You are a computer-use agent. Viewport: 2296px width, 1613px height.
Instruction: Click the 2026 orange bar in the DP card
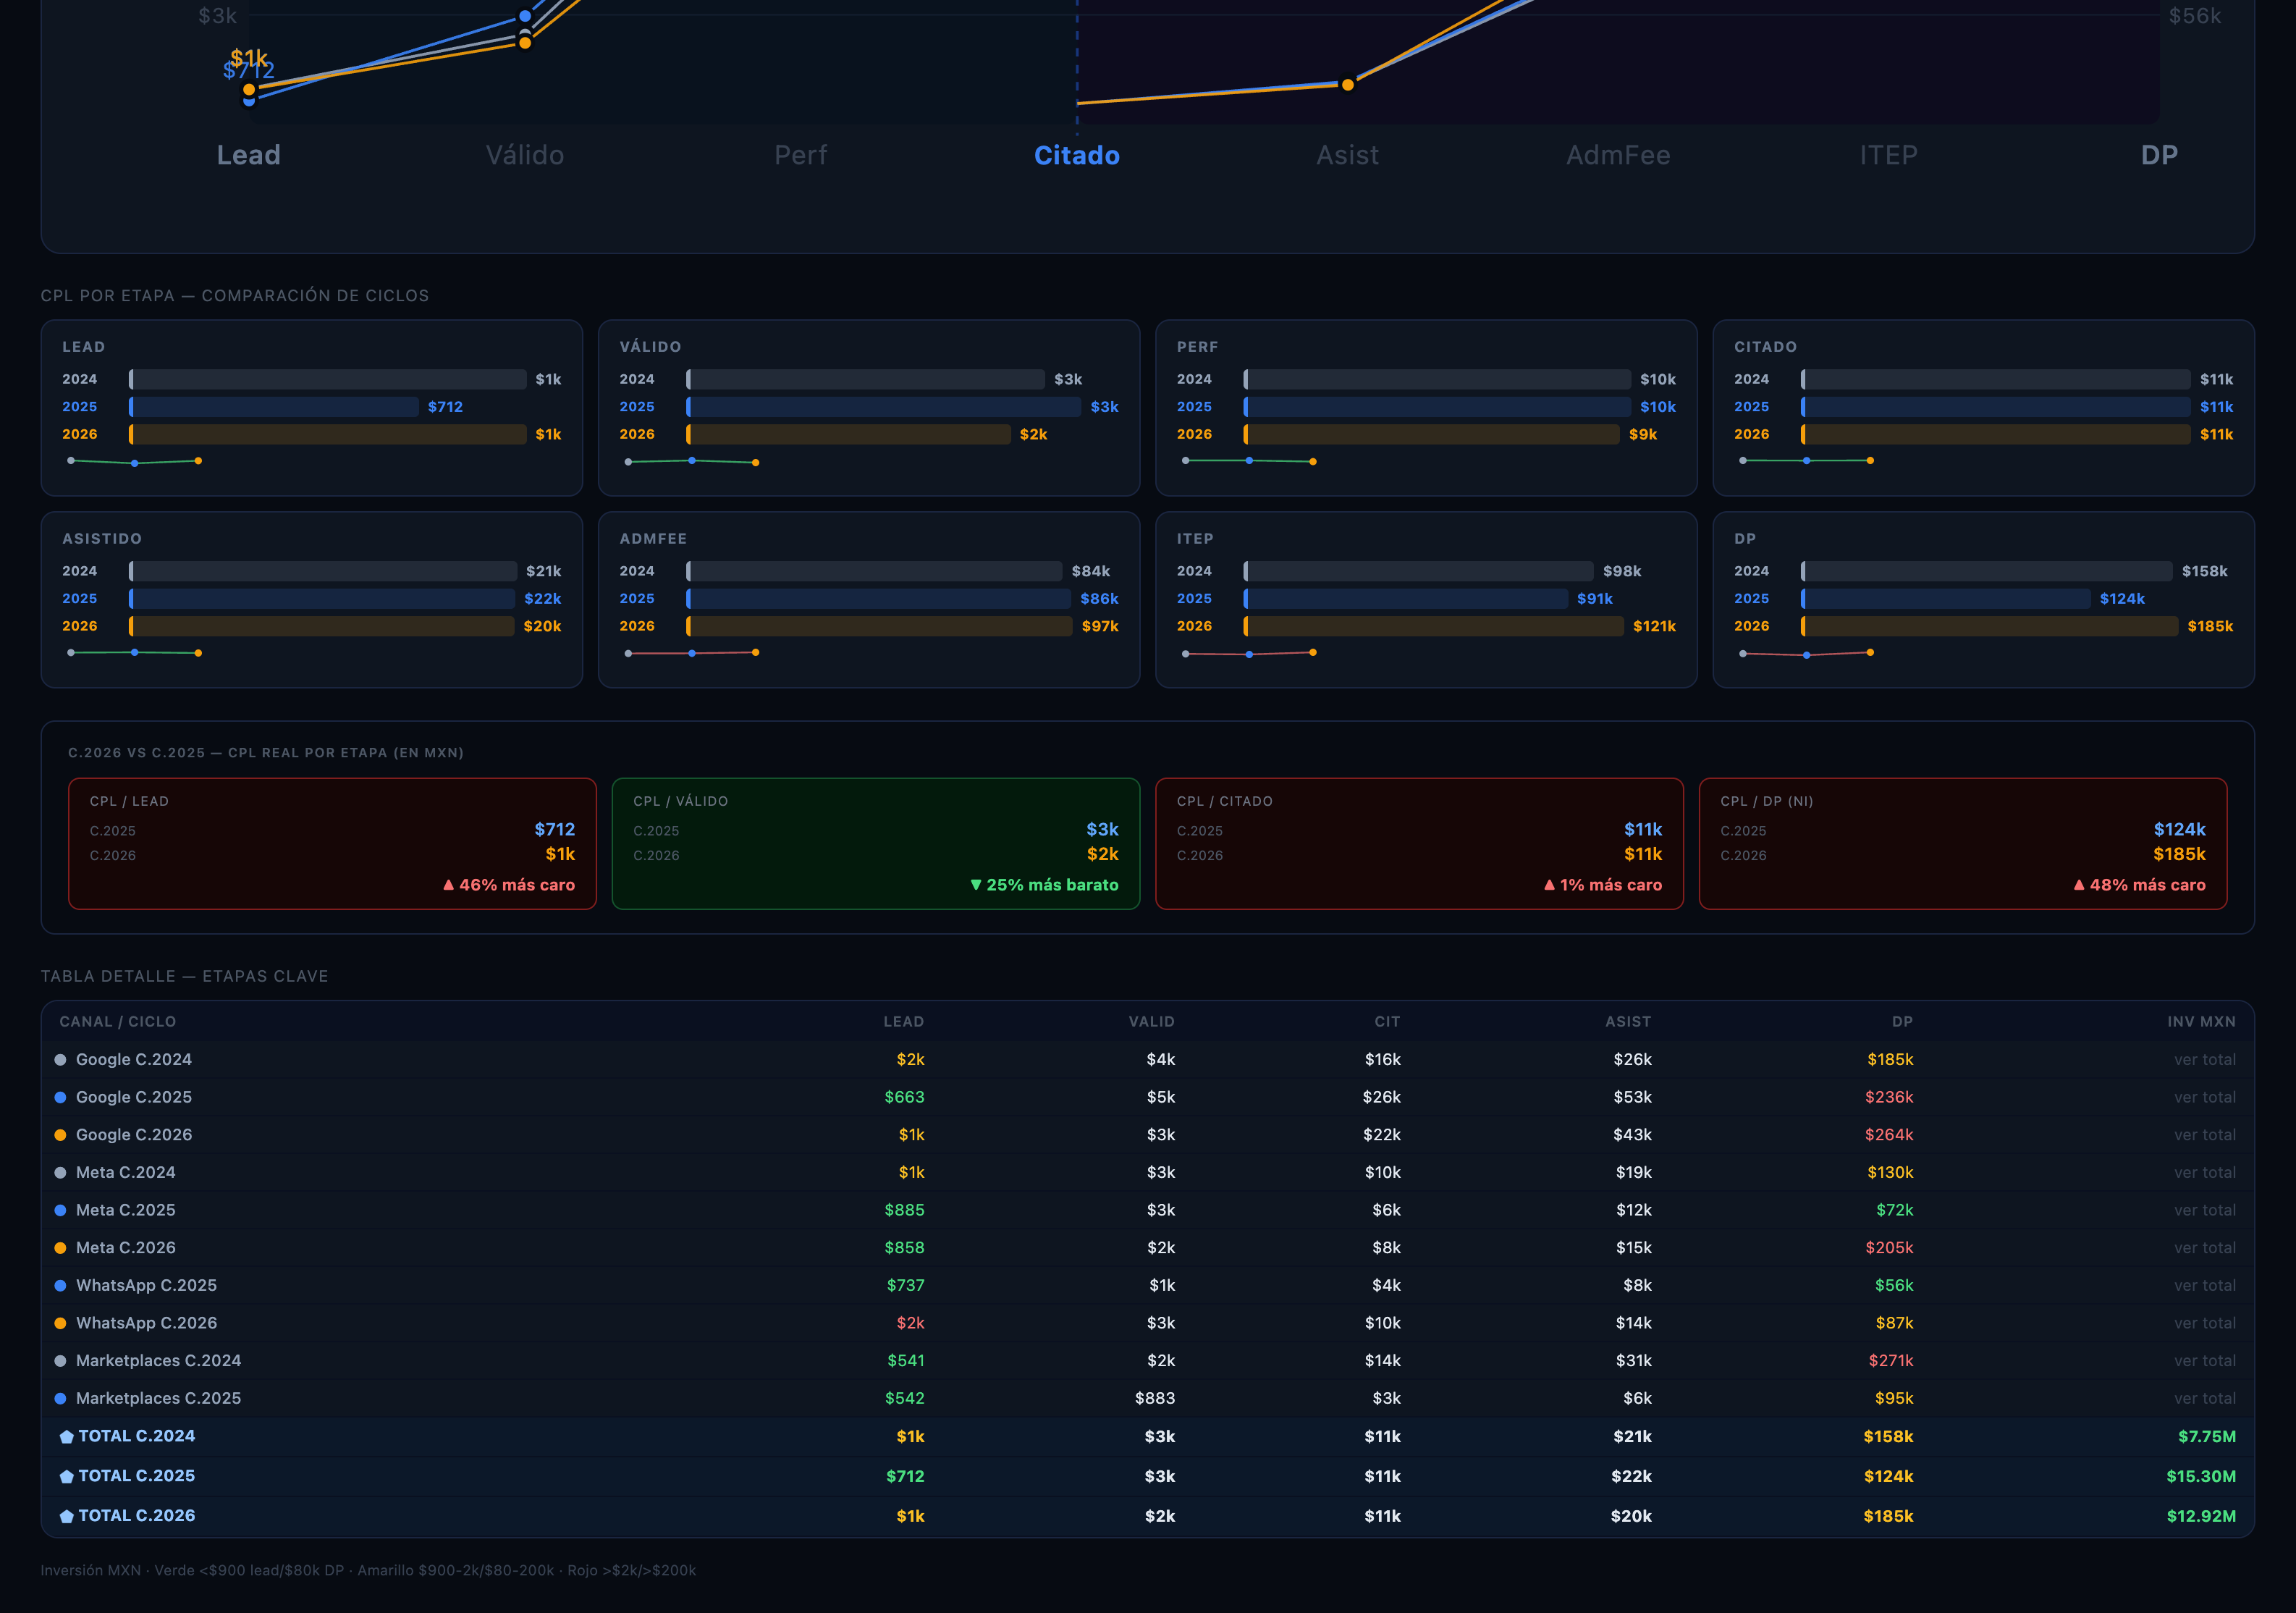pos(1989,626)
